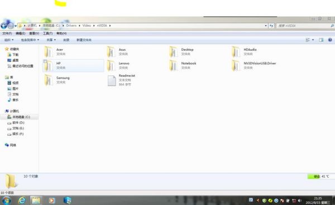The width and height of the screenshot is (335, 205).
Task: Click the volume speaker tray icon
Action: [x=299, y=201]
